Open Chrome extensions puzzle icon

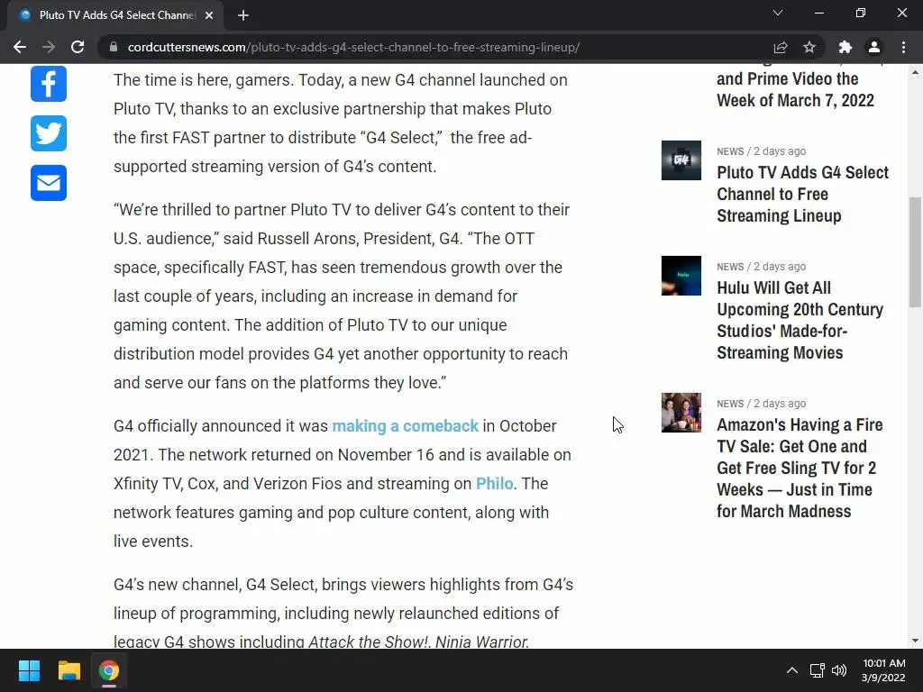[x=845, y=47]
